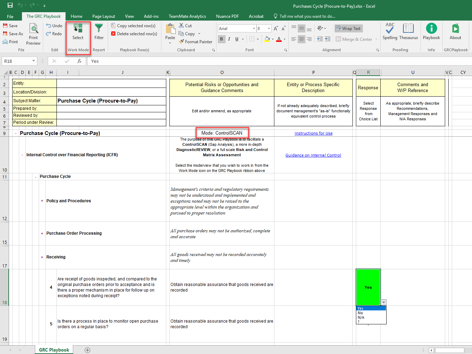The width and height of the screenshot is (472, 354).
Task: Open the About GRCPlaybook icon
Action: [455, 32]
